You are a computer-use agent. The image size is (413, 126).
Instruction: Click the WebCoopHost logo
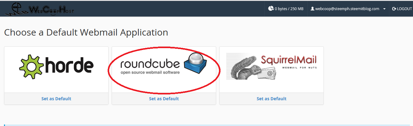tap(39, 9)
